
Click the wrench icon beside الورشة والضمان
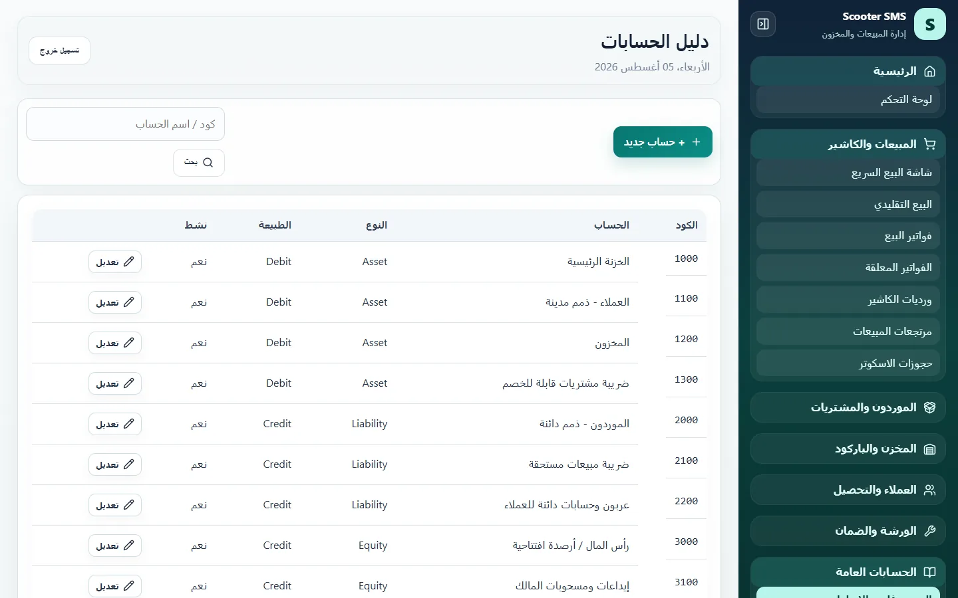[x=930, y=531]
